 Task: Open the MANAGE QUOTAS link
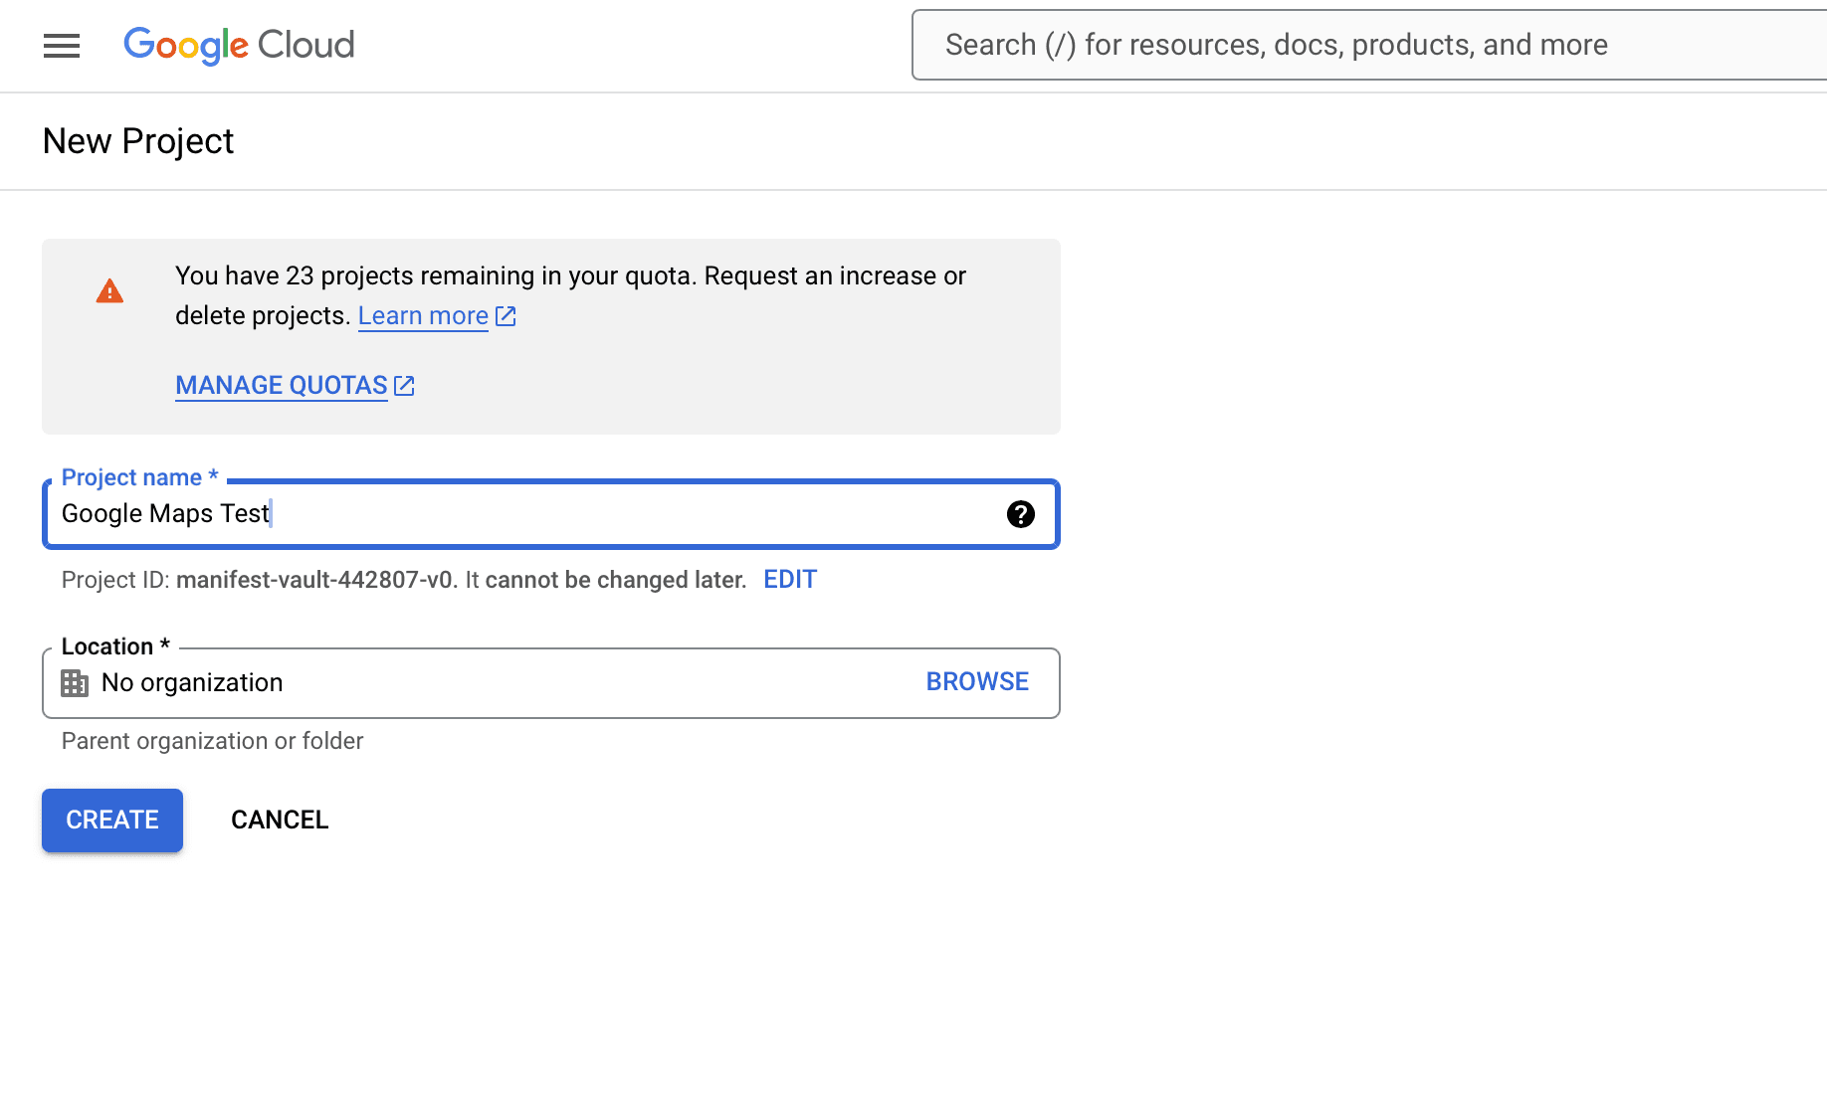point(282,386)
